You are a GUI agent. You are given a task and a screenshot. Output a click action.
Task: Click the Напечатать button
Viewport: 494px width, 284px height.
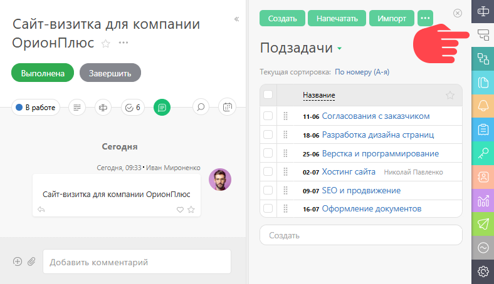[337, 18]
